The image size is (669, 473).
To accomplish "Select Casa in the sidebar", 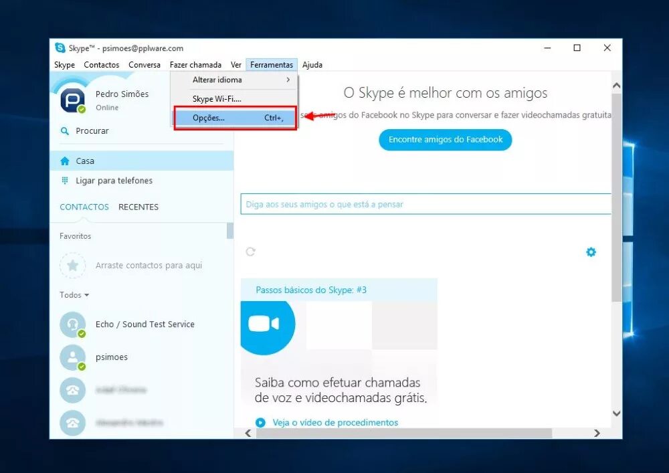I will pyautogui.click(x=142, y=161).
